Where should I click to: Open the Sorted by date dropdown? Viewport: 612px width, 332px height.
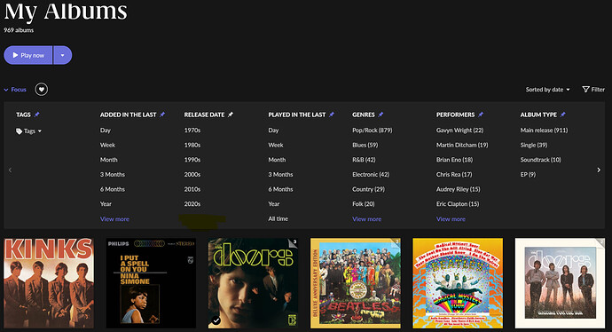tap(547, 90)
